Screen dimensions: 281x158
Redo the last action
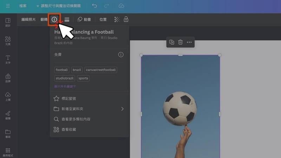(106, 6)
